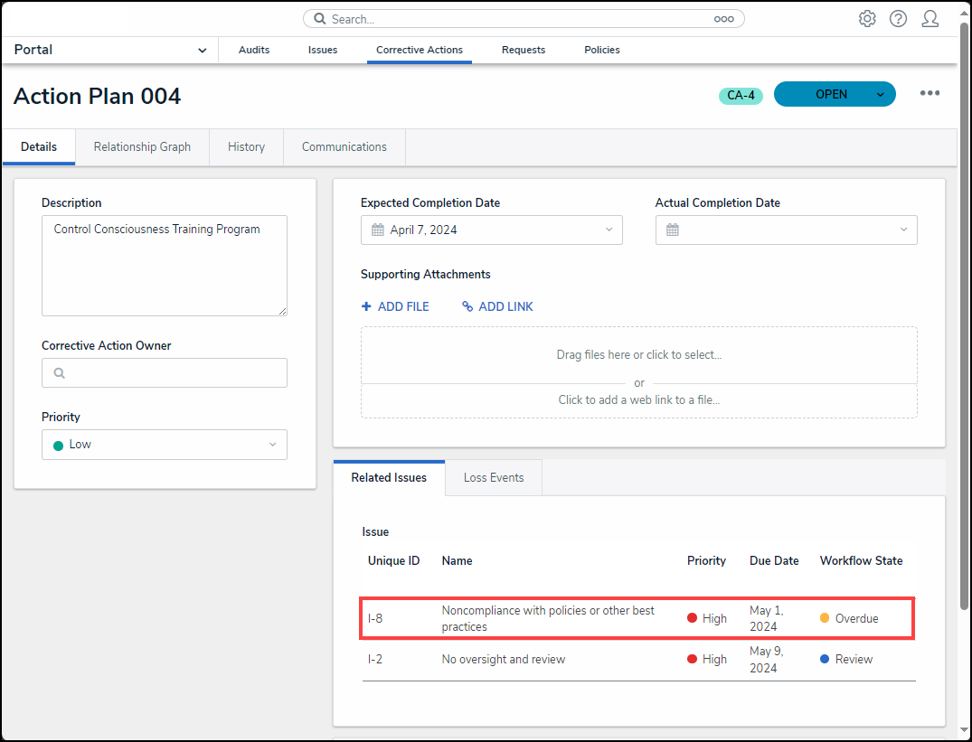Click the Corrective Action Owner search icon
Screen dimensions: 972x742
click(x=60, y=373)
